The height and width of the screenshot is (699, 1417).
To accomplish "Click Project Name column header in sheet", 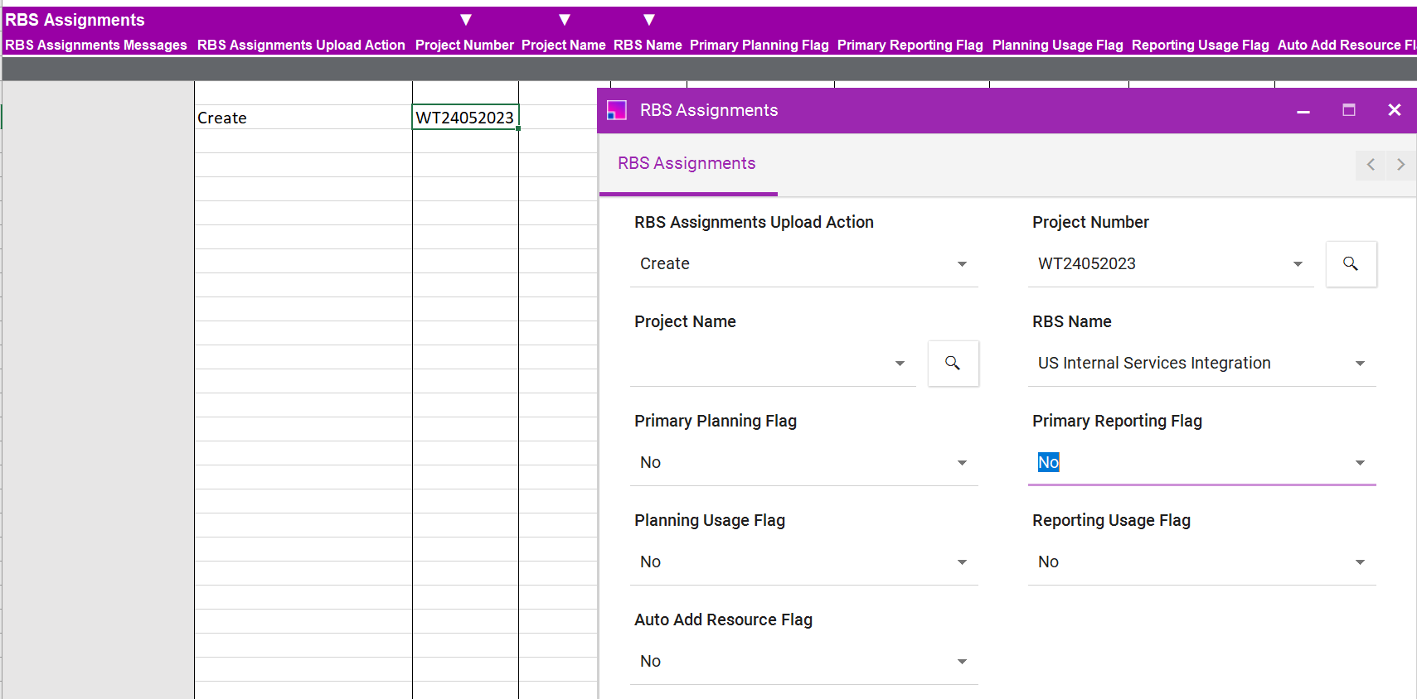I will click(564, 46).
